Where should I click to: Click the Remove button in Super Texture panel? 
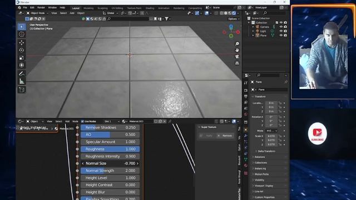click(225, 136)
